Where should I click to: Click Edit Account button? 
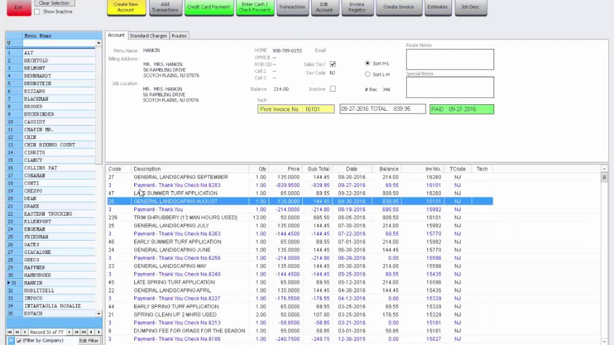coord(324,7)
